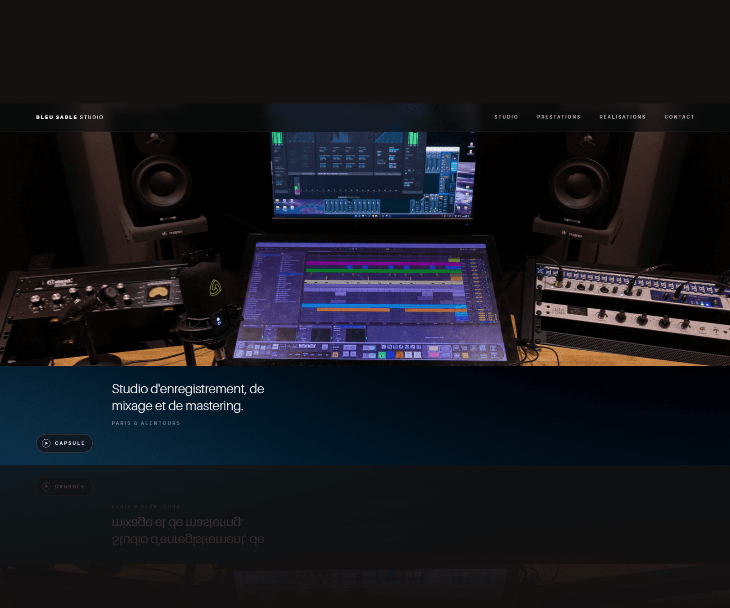Click the Bleu Sable Studio logo
The height and width of the screenshot is (608, 730).
pyautogui.click(x=70, y=117)
